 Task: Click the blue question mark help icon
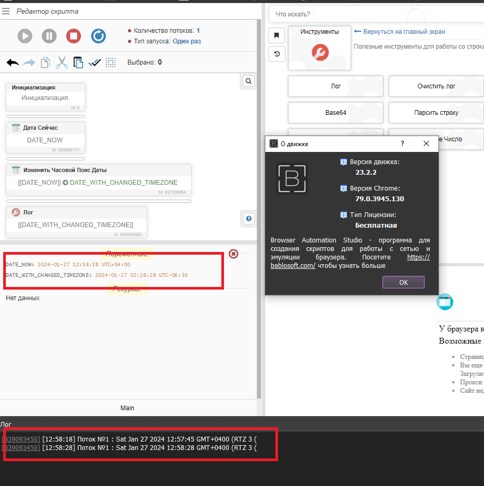[249, 218]
